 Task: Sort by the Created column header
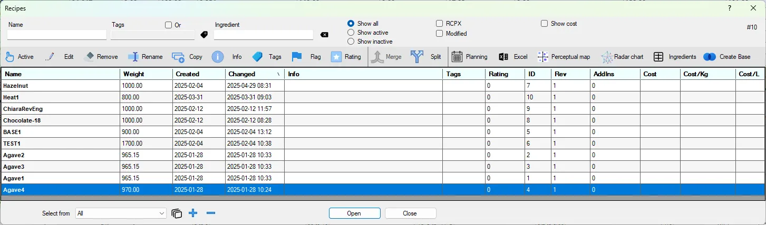pos(199,74)
